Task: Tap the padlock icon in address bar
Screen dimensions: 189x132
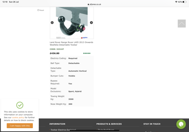Action: (x=88, y=4)
